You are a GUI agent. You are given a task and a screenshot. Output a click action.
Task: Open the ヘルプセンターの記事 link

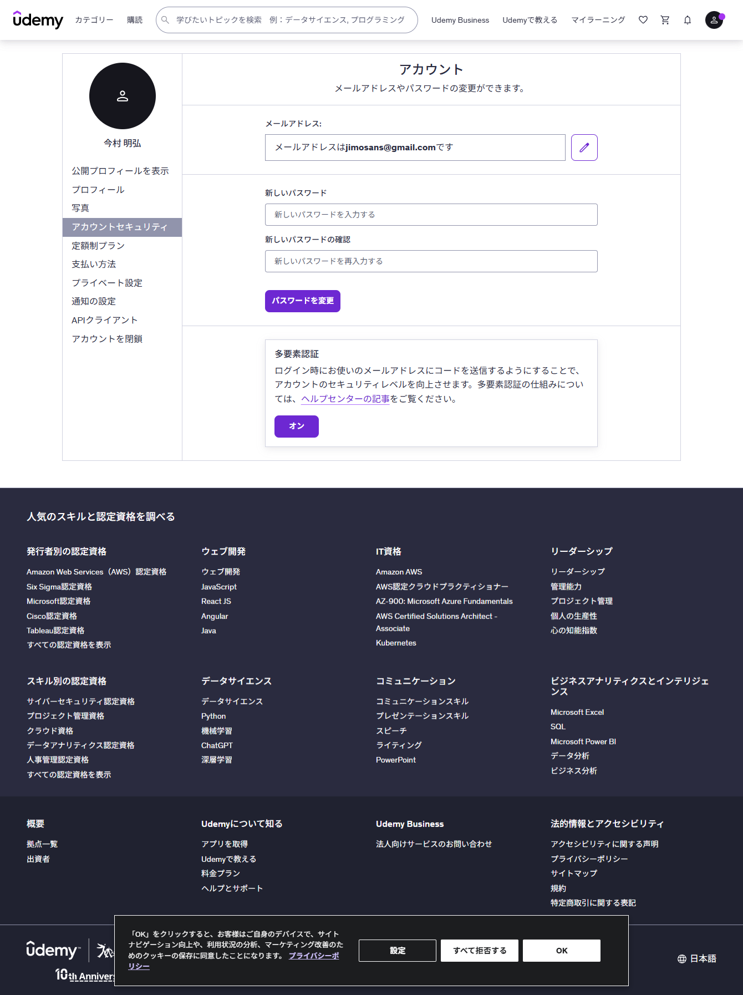pos(345,399)
